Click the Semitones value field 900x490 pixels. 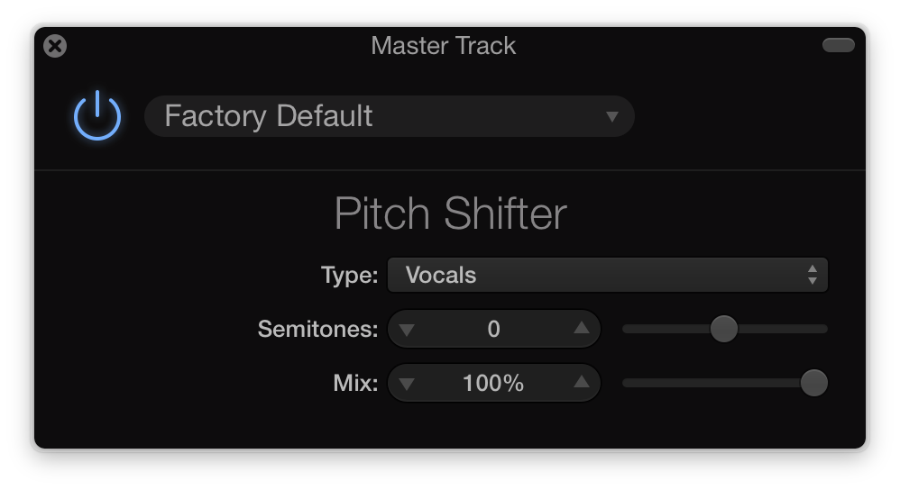tap(493, 329)
